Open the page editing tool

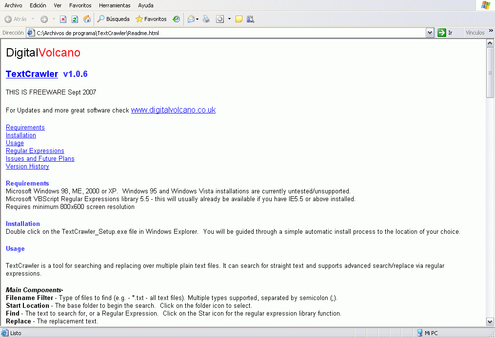coord(238,19)
